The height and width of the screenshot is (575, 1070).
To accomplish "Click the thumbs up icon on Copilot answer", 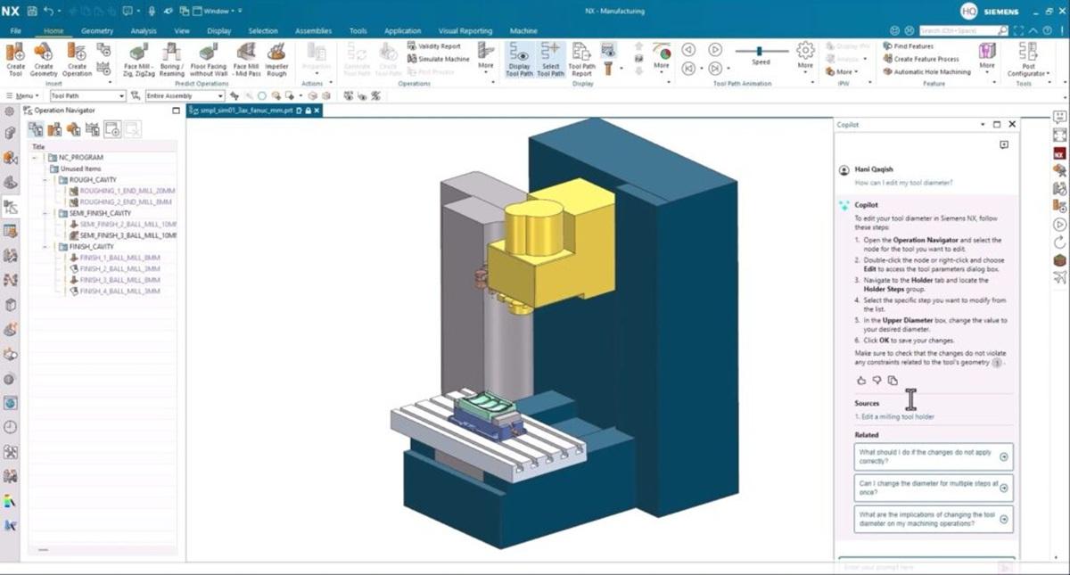I will tap(860, 381).
